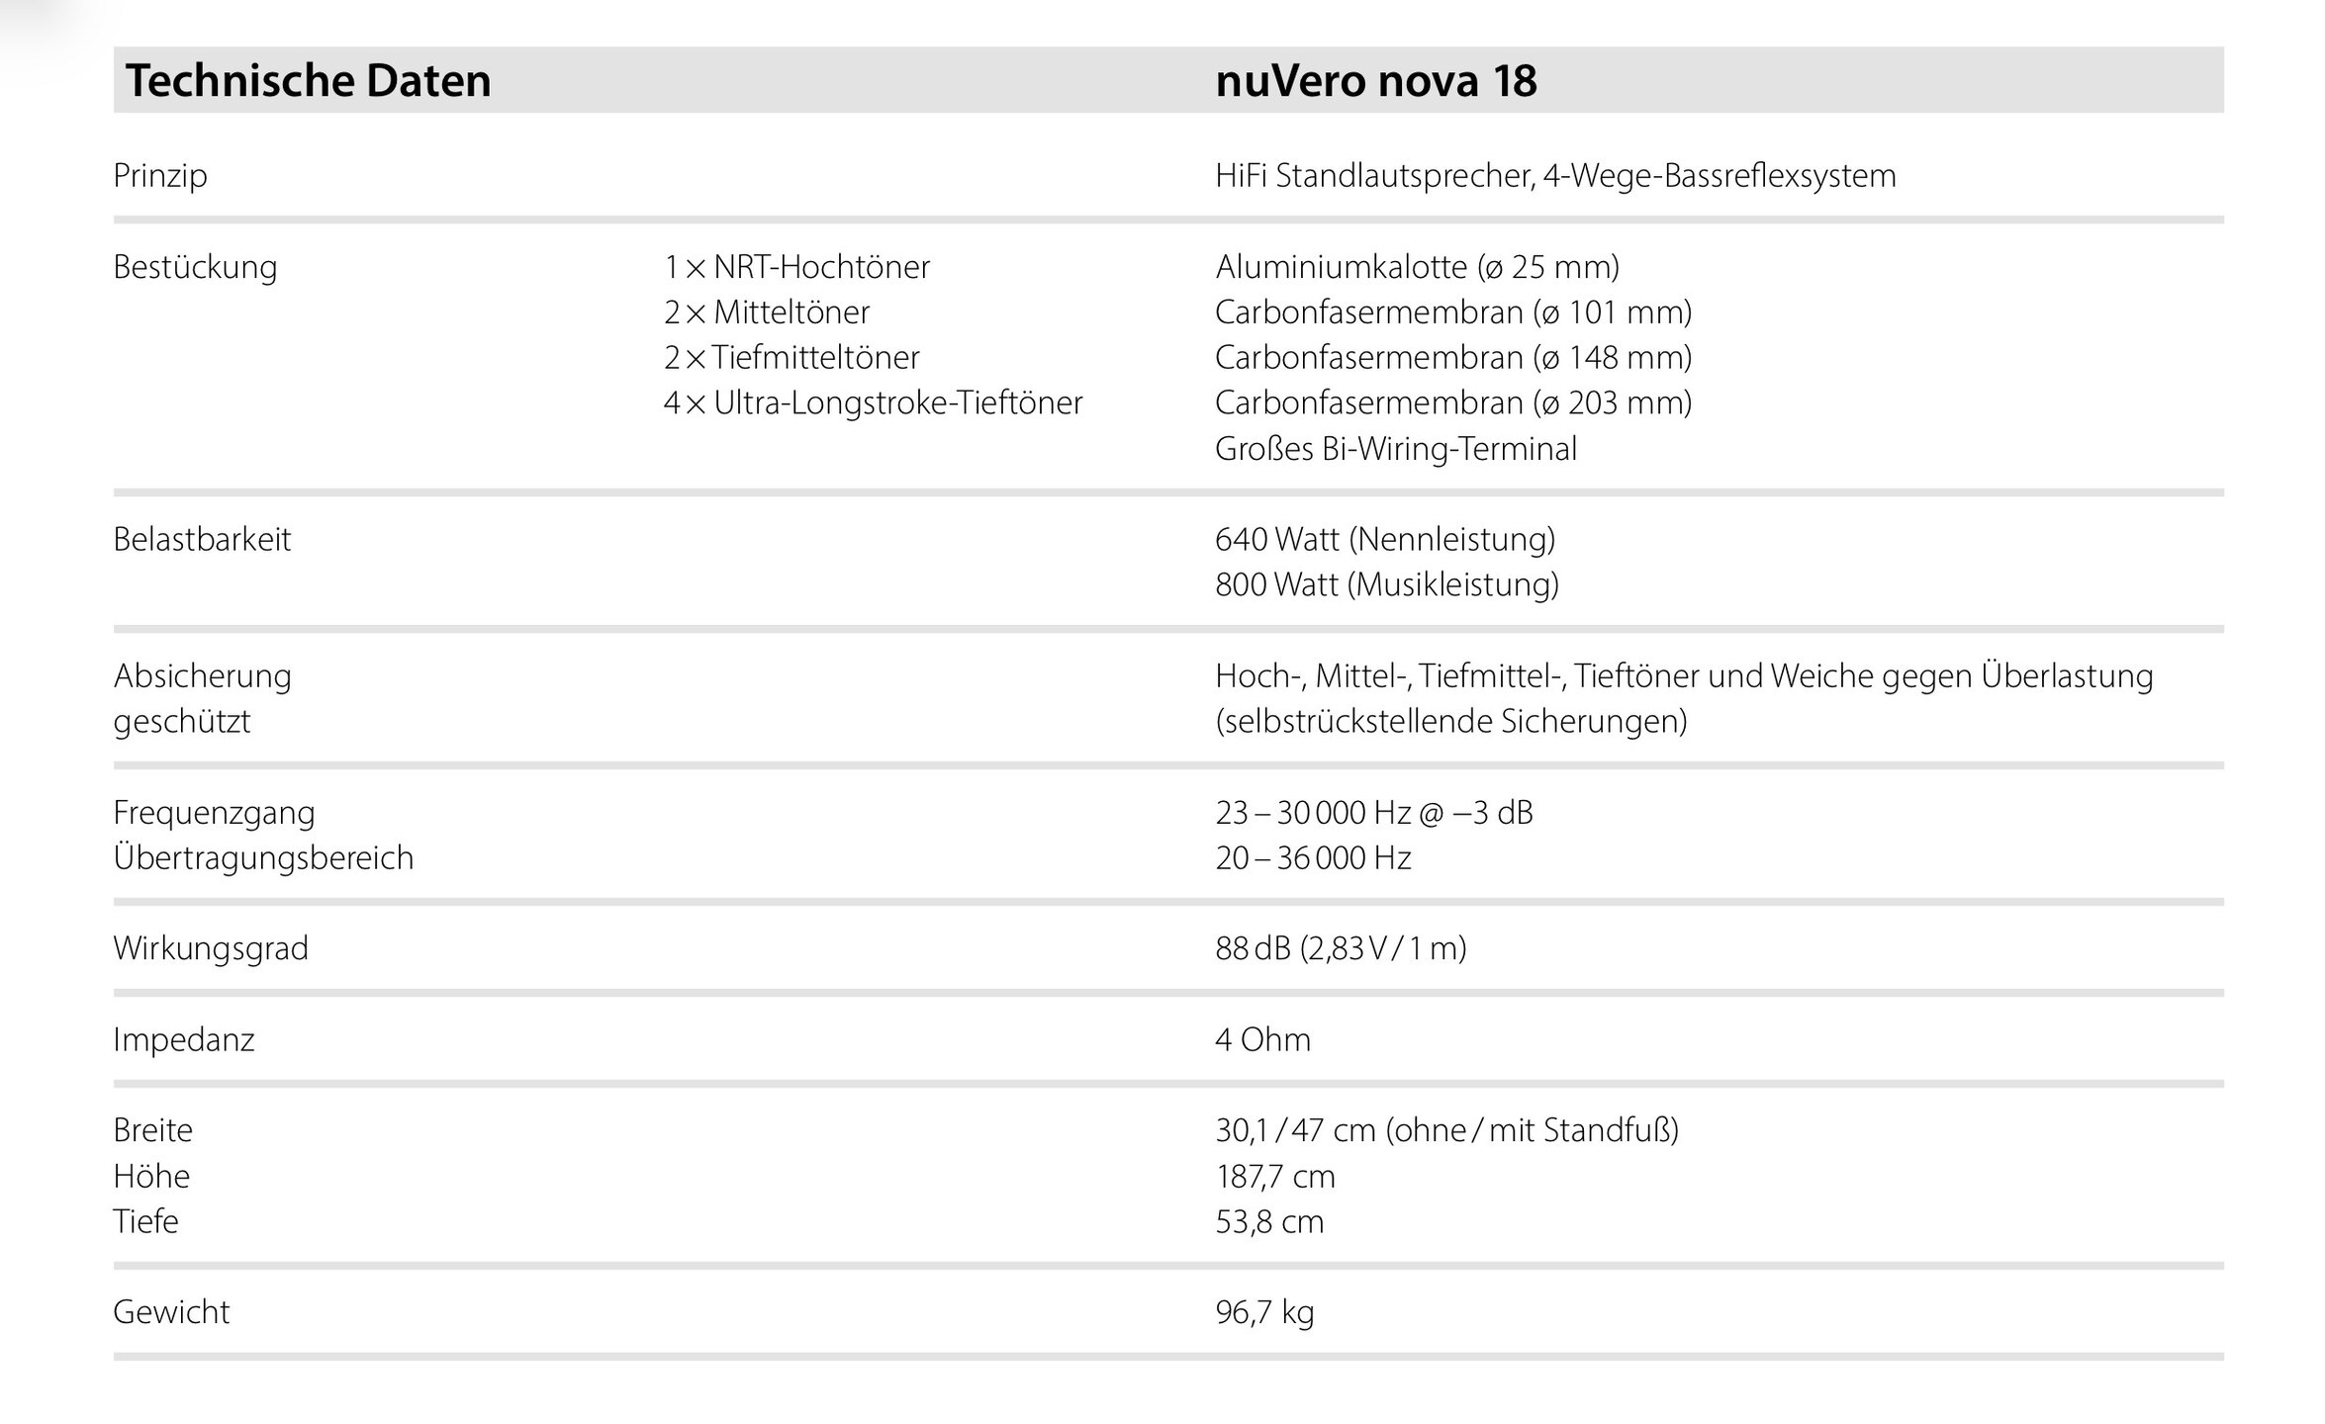
Task: Click the 'nuVero nova 18' column header
Action: (1375, 80)
